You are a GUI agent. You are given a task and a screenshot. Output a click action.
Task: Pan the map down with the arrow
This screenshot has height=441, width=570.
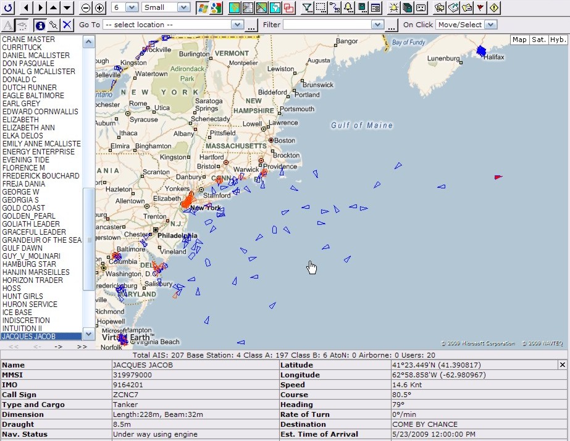[67, 7]
